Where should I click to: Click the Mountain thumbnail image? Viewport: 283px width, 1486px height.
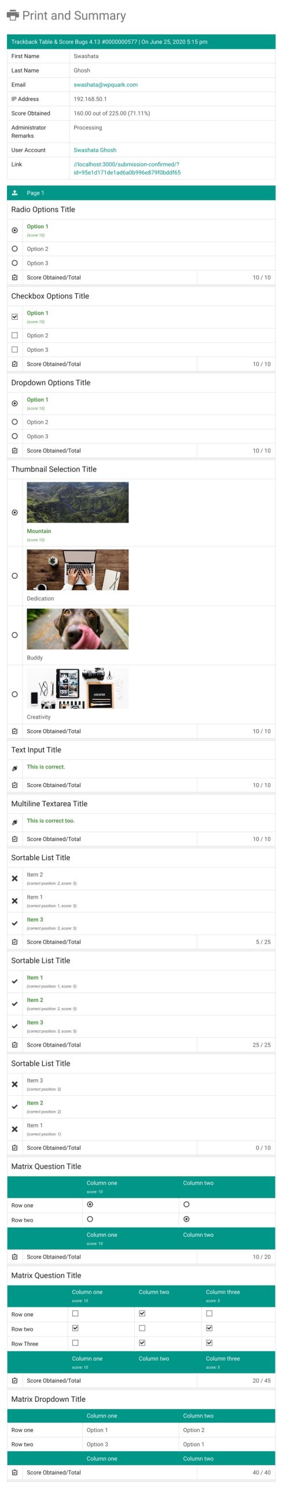pos(78,503)
